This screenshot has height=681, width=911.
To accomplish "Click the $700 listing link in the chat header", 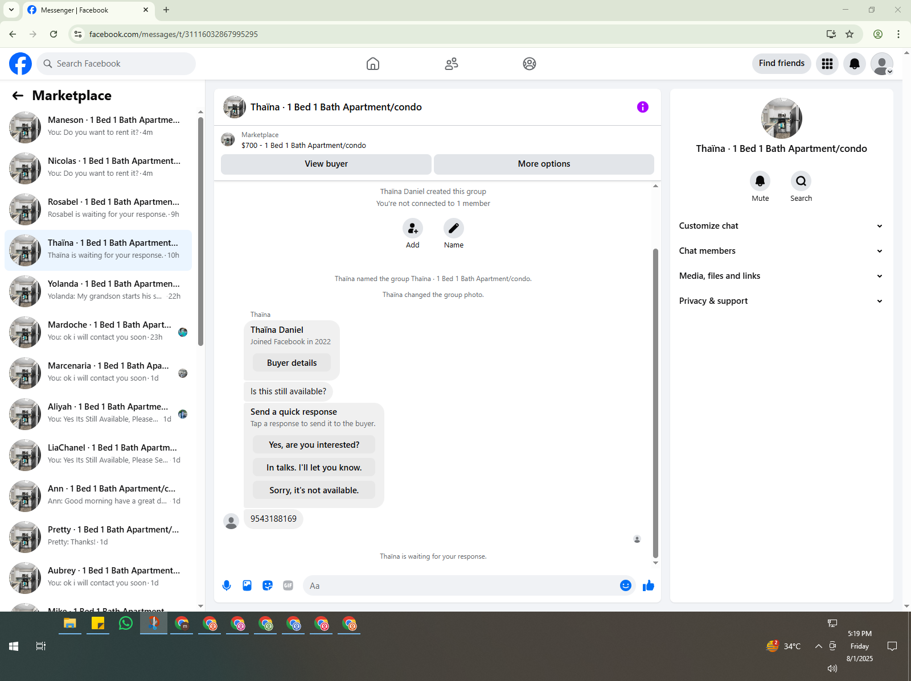I will [303, 146].
